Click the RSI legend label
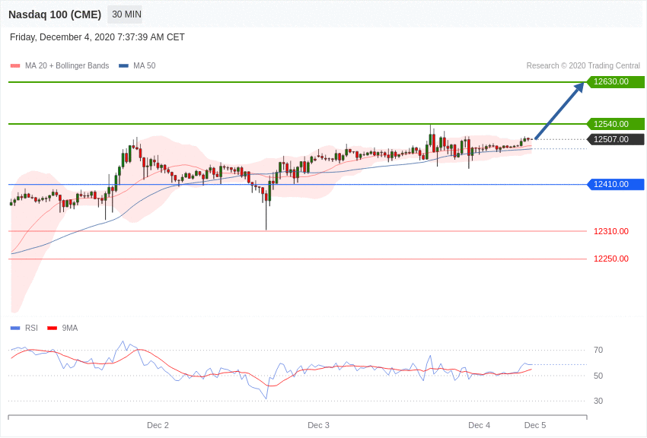 click(31, 328)
